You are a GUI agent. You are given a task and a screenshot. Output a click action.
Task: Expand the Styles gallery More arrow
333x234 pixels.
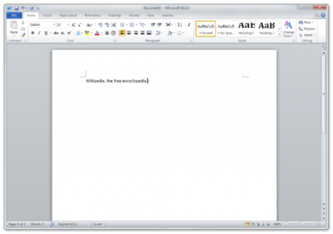(279, 35)
